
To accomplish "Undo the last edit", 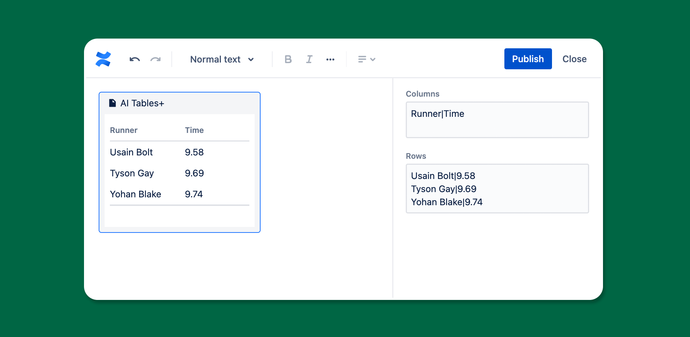I will [135, 59].
